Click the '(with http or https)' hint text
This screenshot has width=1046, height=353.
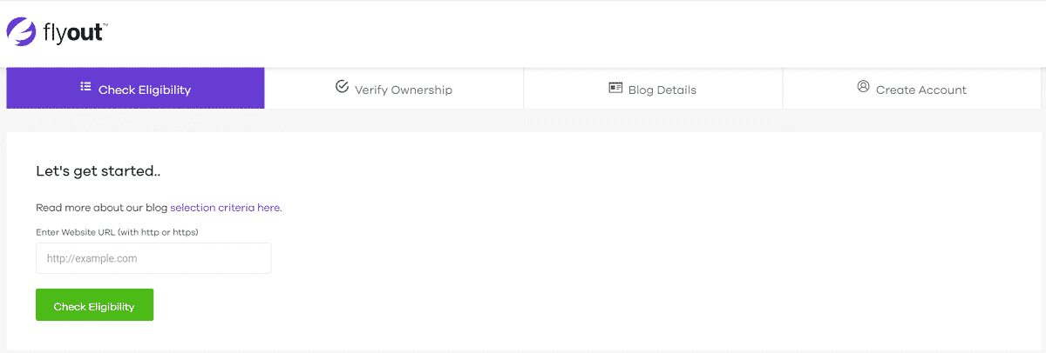pos(158,232)
